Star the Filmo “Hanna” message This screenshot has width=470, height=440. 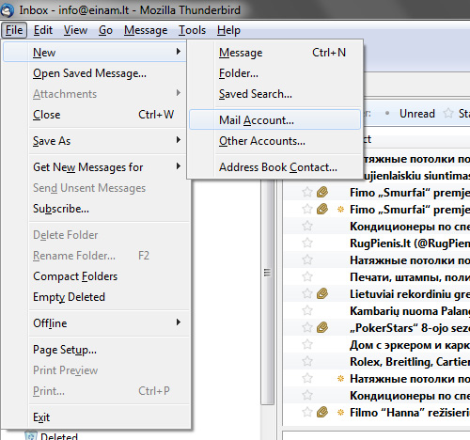[307, 412]
